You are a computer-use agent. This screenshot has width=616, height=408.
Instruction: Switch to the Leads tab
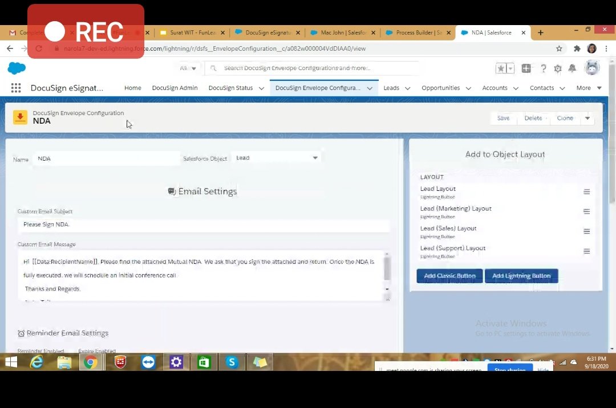(x=391, y=88)
